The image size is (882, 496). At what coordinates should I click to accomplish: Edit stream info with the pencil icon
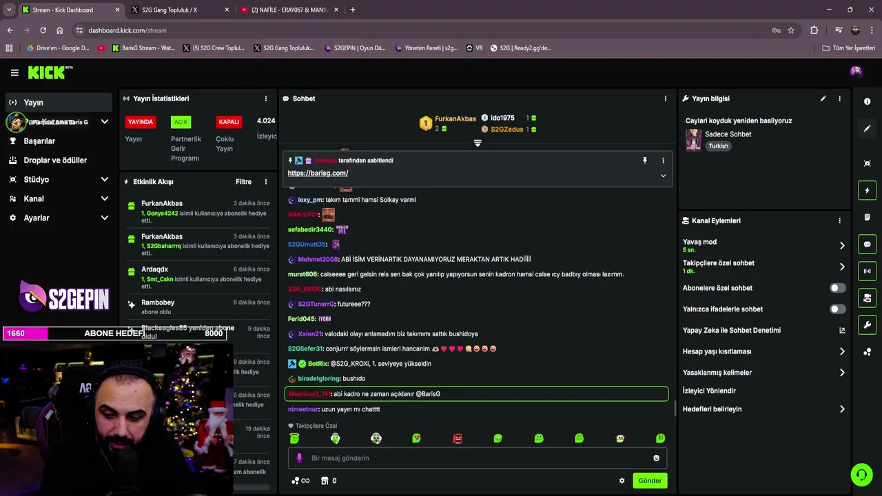point(823,99)
